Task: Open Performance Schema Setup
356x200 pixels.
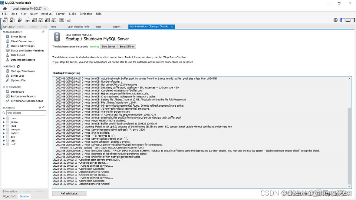Action: [27, 101]
